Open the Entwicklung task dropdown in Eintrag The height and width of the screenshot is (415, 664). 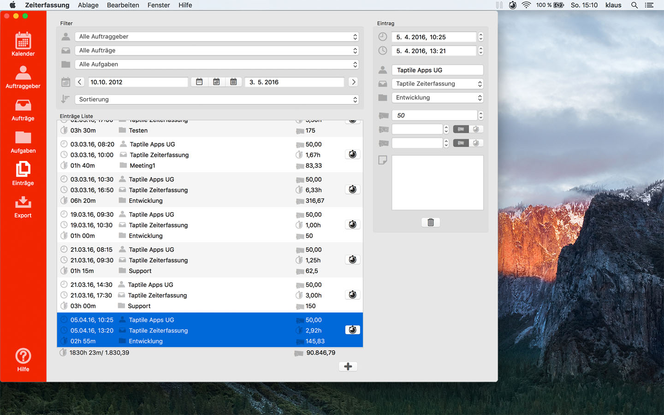[438, 98]
